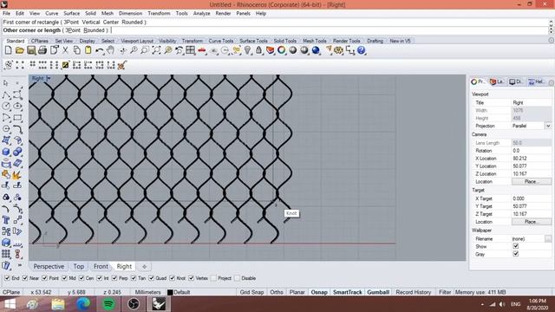Toggle the Point osnap checkbox
This screenshot has height=312, width=555.
point(44,278)
